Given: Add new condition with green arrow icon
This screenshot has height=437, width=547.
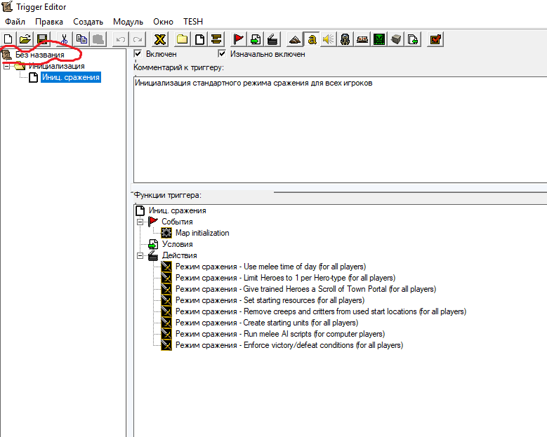Looking at the screenshot, I should pos(256,39).
